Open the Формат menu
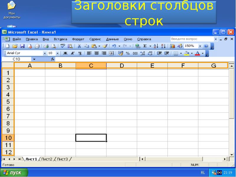 pos(78,39)
